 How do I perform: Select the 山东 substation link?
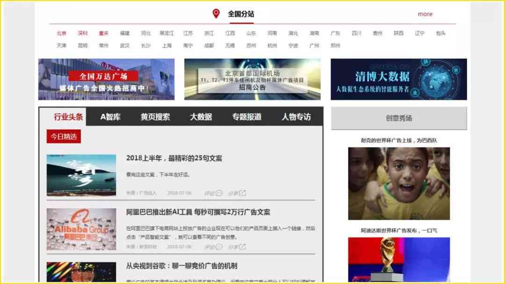(251, 33)
